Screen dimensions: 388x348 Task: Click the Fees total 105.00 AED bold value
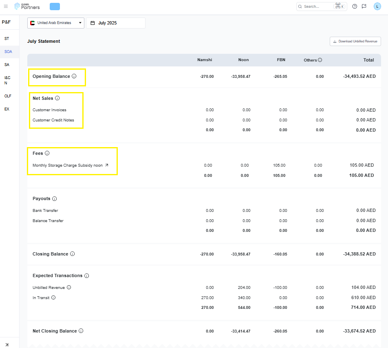tap(362, 175)
